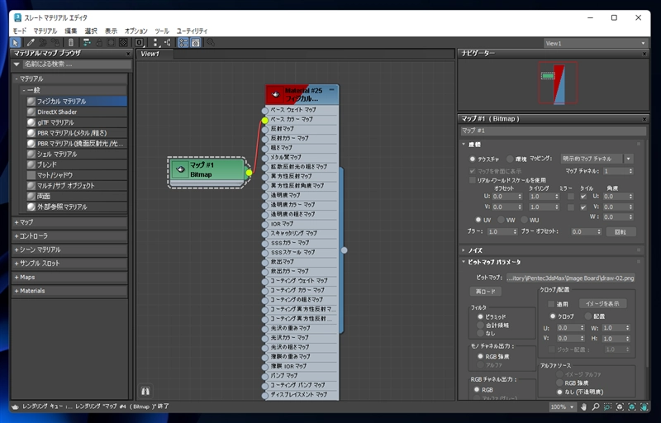The height and width of the screenshot is (423, 661).
Task: Select 環境 radio button
Action: pos(510,159)
